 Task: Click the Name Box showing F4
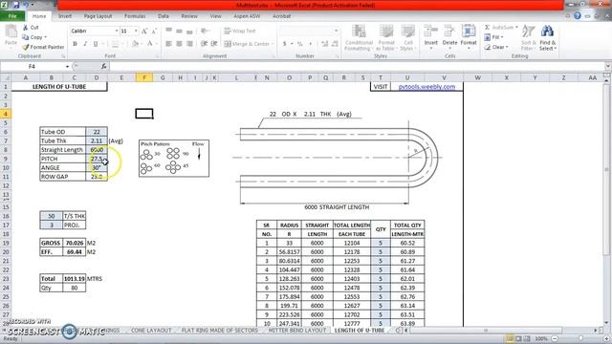pyautogui.click(x=32, y=67)
